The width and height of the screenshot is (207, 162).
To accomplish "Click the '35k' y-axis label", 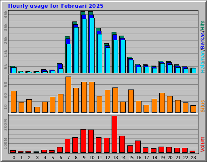I will tap(6, 27).
